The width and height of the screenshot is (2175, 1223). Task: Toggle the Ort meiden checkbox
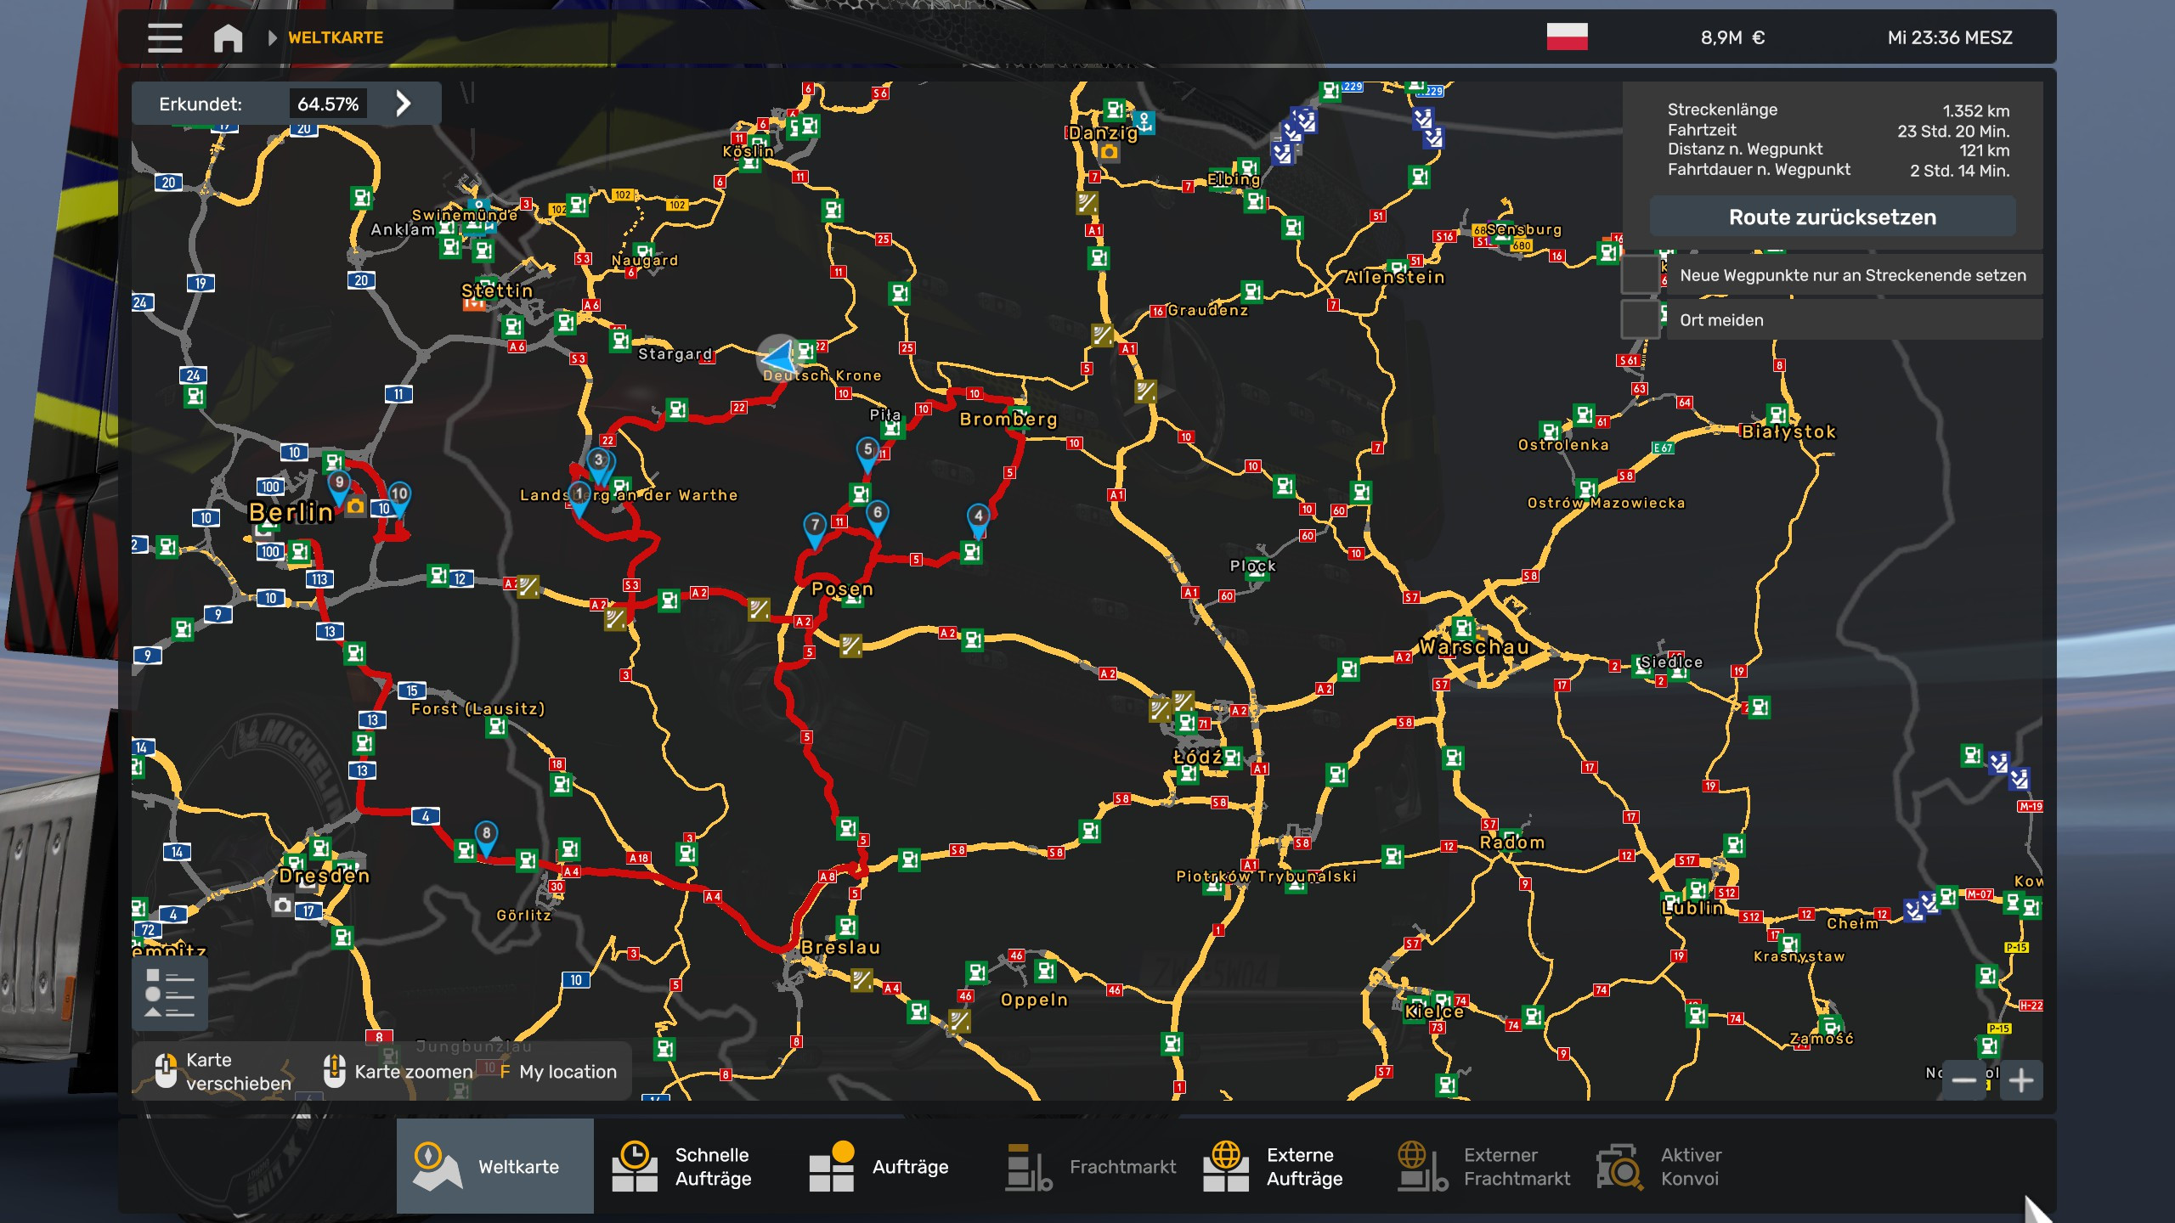[x=1640, y=320]
